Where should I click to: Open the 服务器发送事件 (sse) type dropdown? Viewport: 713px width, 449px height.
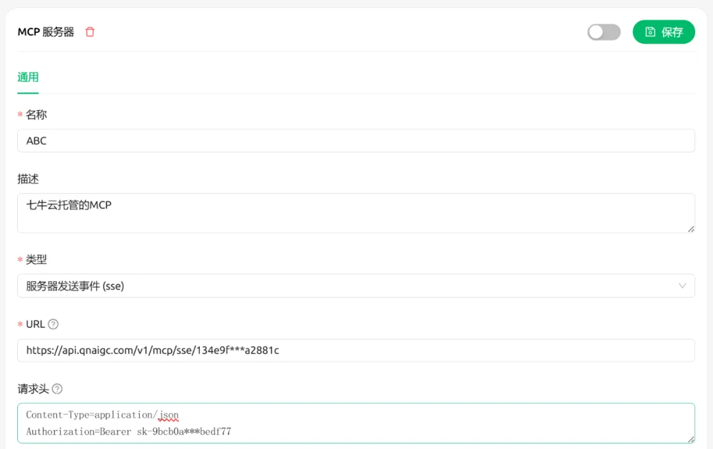coord(356,286)
